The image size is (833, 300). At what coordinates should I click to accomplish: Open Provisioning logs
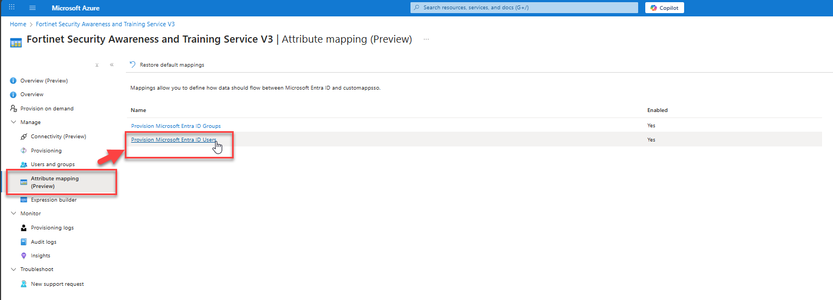click(x=52, y=228)
